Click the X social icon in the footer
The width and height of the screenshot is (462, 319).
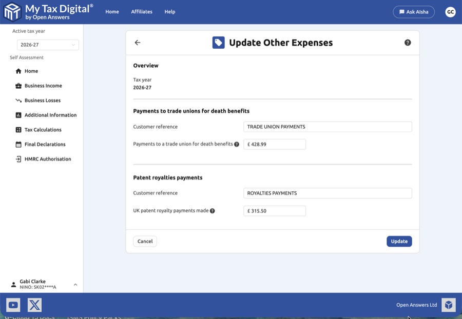34,305
